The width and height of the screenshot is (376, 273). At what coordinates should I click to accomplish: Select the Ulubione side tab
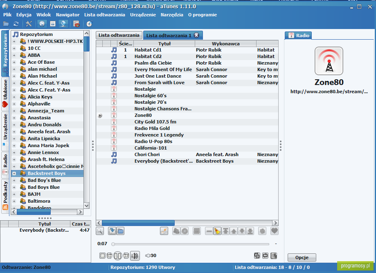pos(5,94)
